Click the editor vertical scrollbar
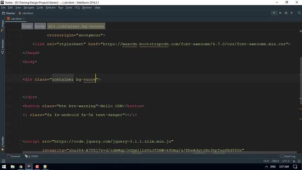This screenshot has height=170, width=302. click(x=301, y=81)
